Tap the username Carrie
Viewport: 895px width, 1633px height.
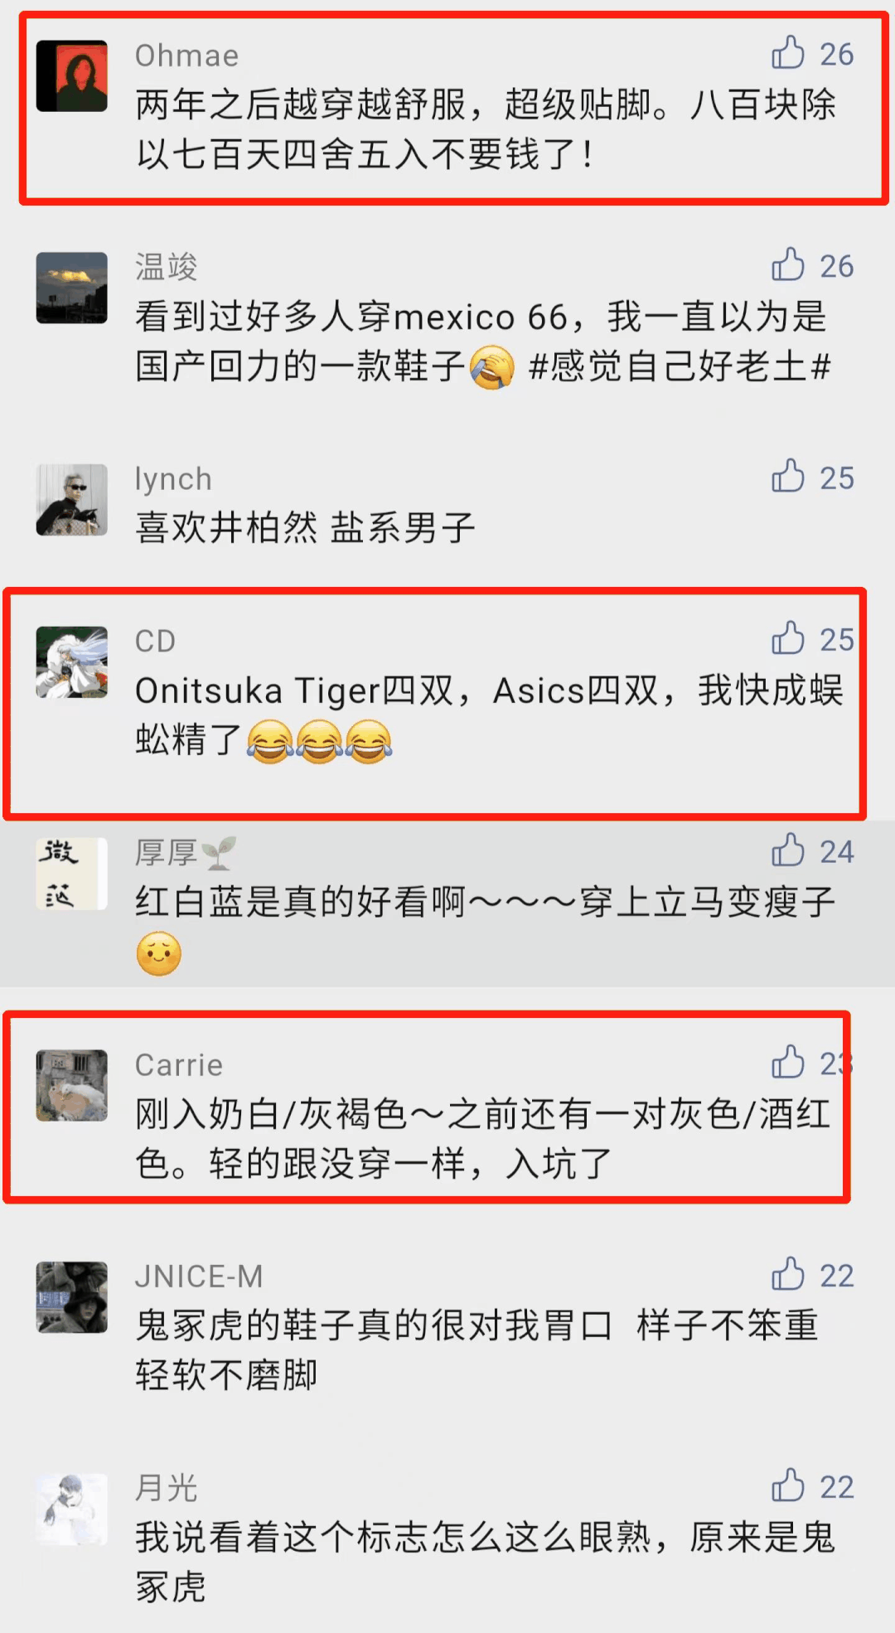pos(179,1064)
